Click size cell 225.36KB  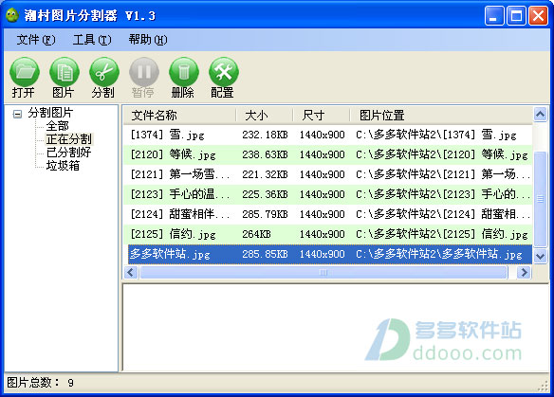[265, 194]
